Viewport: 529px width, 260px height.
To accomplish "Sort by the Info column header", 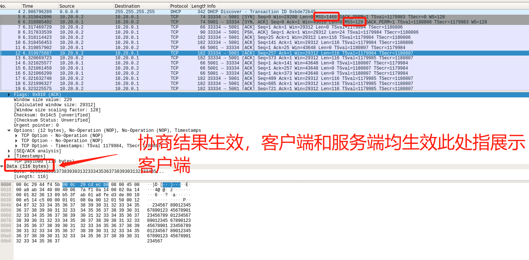I will 368,6.
